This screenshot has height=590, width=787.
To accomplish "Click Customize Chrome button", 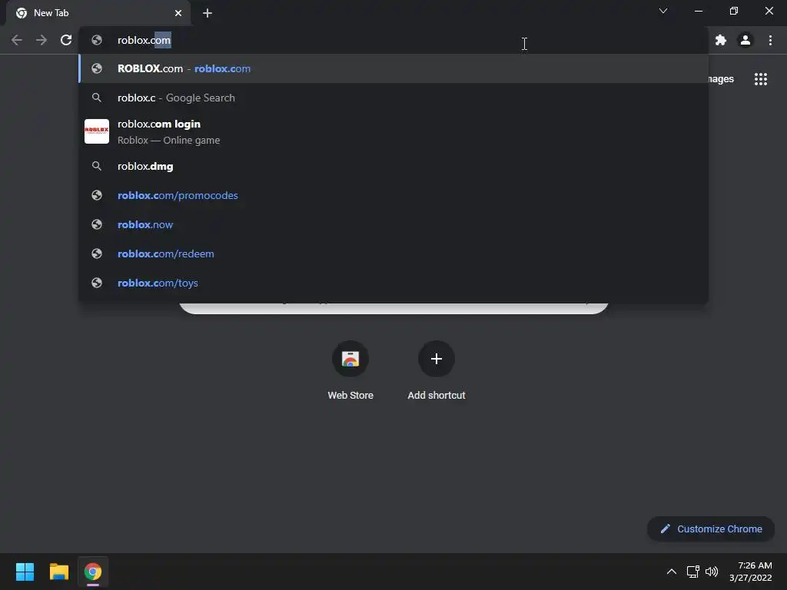I will pyautogui.click(x=711, y=529).
